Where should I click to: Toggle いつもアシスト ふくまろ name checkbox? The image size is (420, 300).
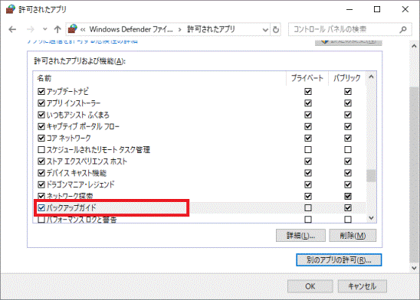click(x=41, y=115)
